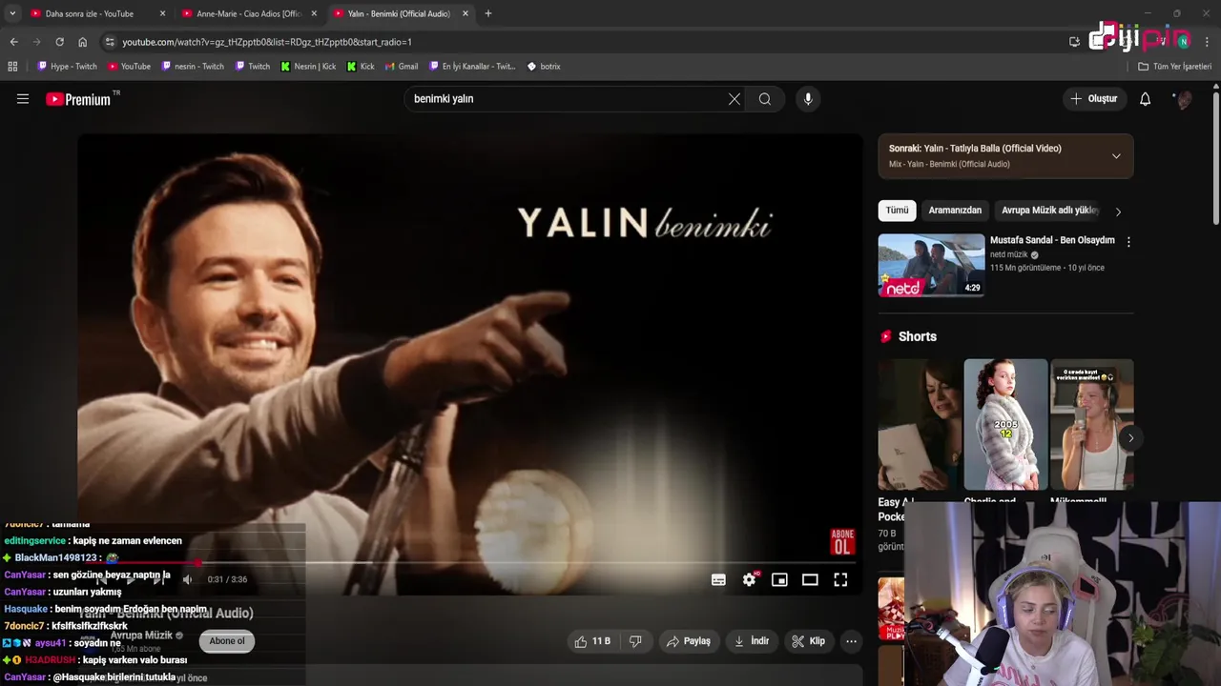Create a clip with Klip

[x=809, y=641]
